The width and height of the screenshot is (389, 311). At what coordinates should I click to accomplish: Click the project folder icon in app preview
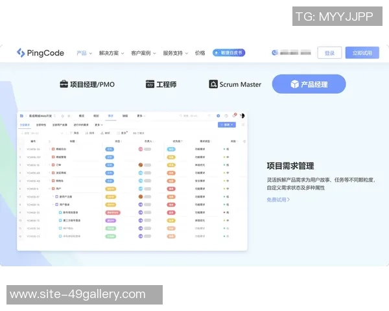pos(21,116)
